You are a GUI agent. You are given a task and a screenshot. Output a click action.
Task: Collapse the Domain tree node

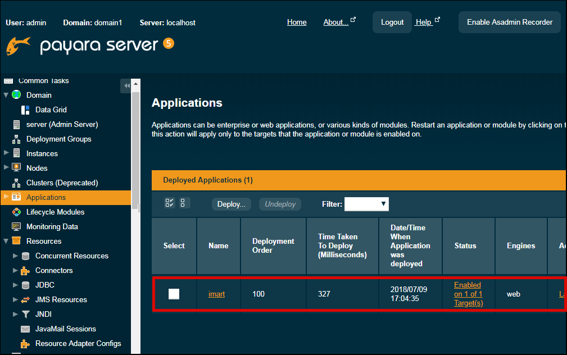(x=6, y=95)
